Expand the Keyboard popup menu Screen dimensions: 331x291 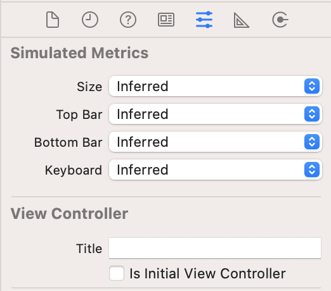pos(216,170)
